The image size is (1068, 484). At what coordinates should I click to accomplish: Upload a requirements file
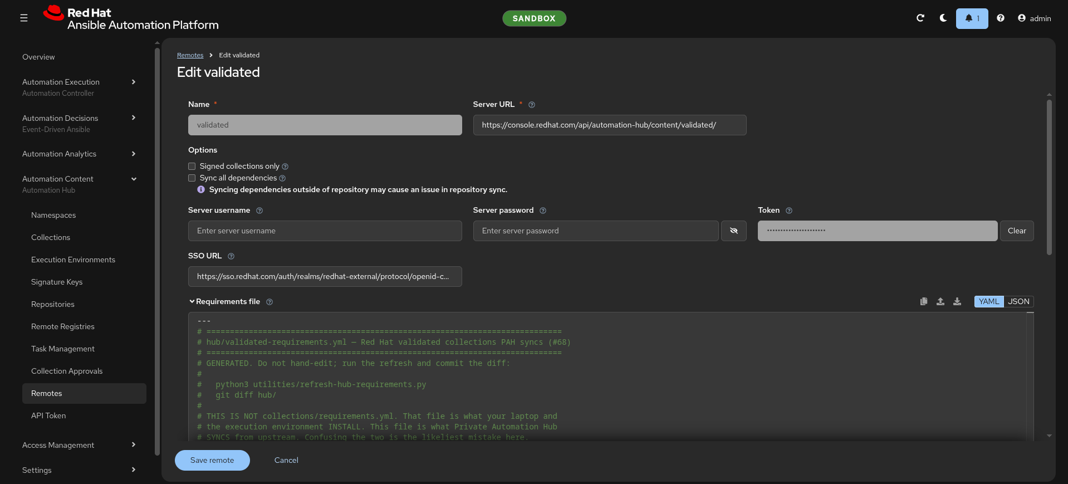[x=940, y=301]
